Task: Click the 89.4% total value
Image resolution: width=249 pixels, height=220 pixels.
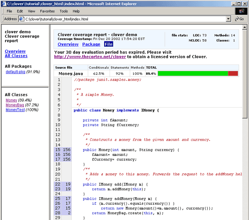Action: (x=151, y=74)
